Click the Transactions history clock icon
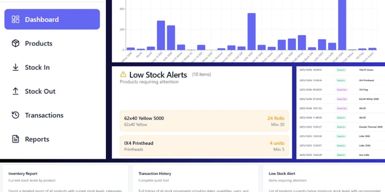The image size is (385, 192). [16, 115]
